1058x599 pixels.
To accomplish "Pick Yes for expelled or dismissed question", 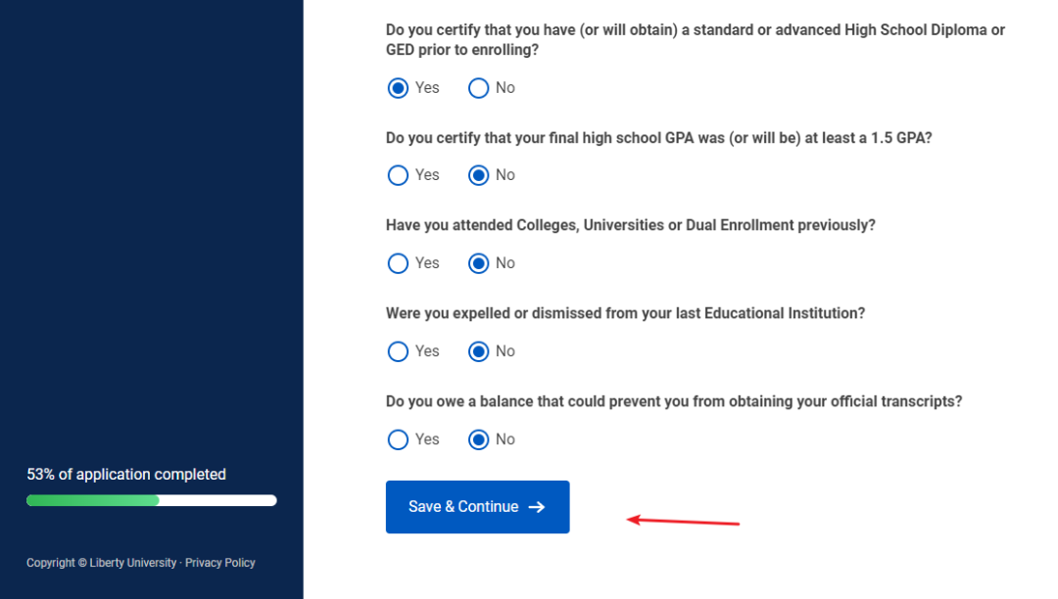I will point(398,351).
